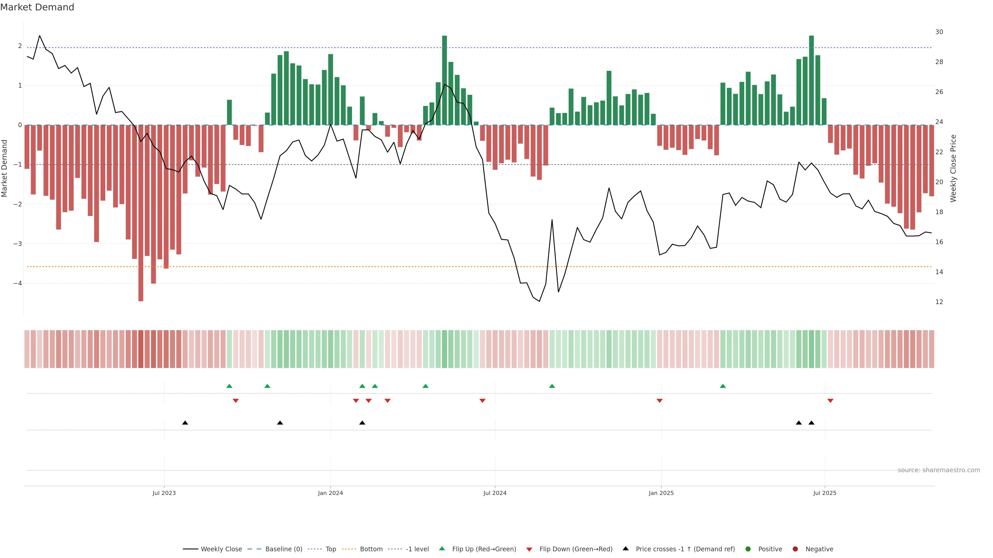Image resolution: width=993 pixels, height=558 pixels.
Task: Click the red Flip Down marker just after Jul 2025
Action: (830, 401)
